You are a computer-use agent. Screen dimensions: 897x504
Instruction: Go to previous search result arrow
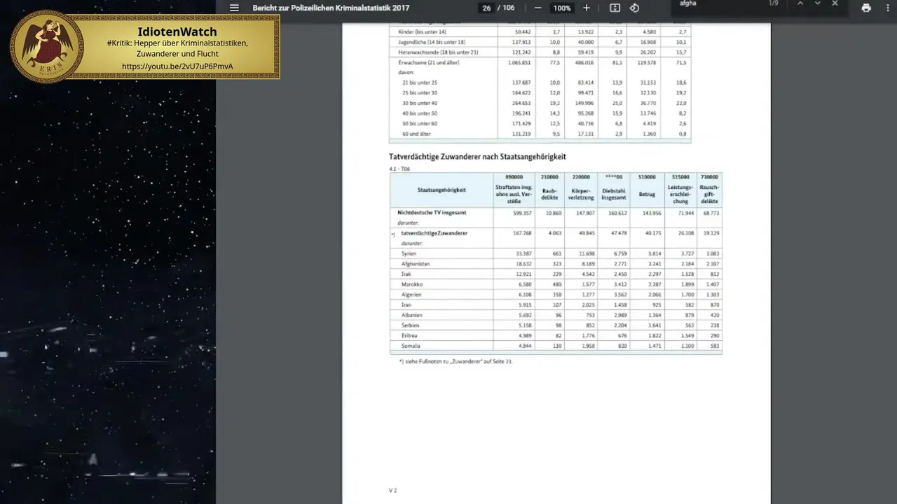[x=800, y=3]
